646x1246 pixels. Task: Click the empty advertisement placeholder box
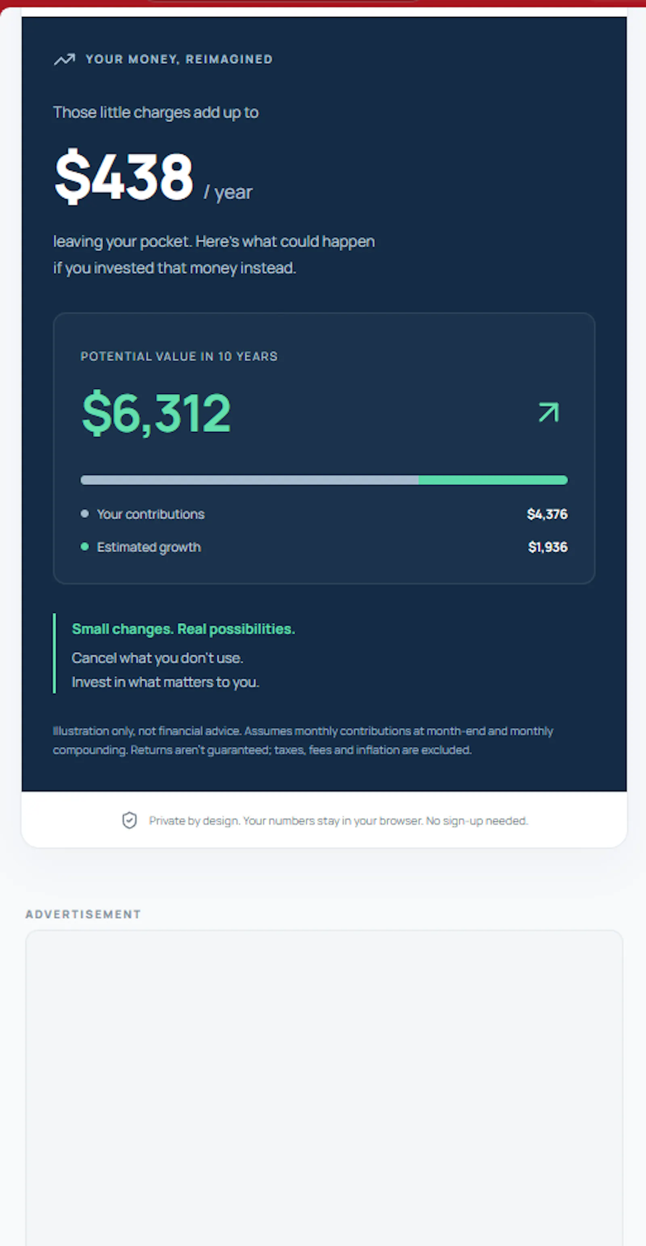tap(324, 1088)
